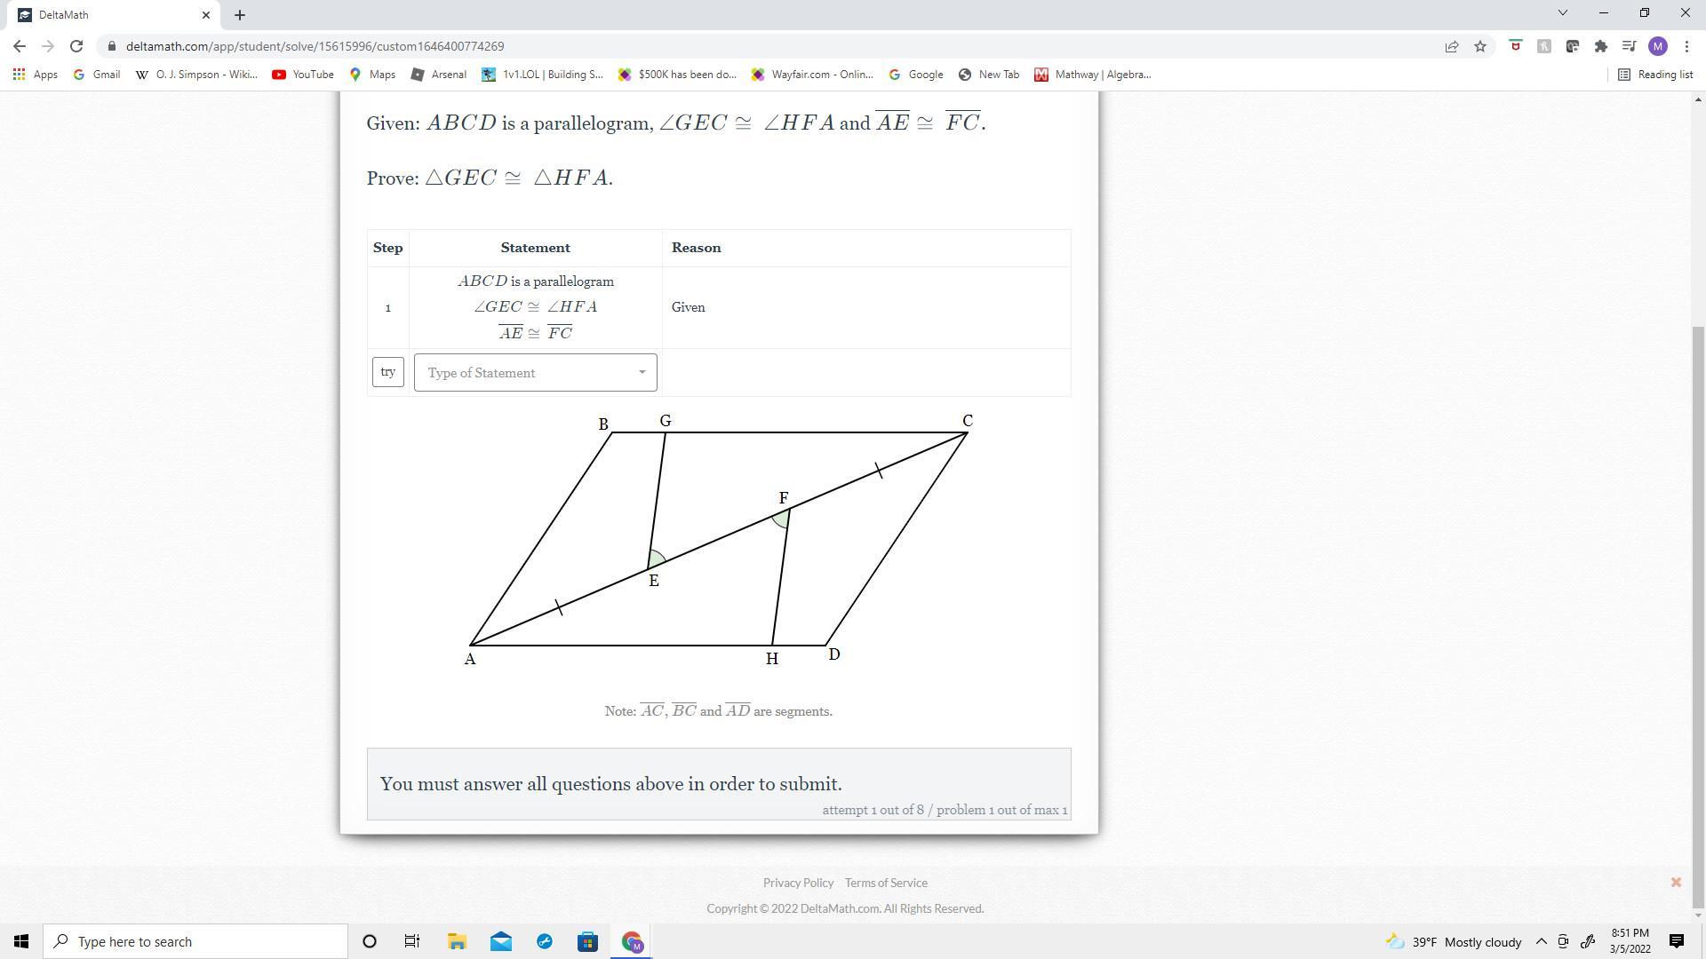Show hidden system tray icons
1706x959 pixels.
point(1542,941)
